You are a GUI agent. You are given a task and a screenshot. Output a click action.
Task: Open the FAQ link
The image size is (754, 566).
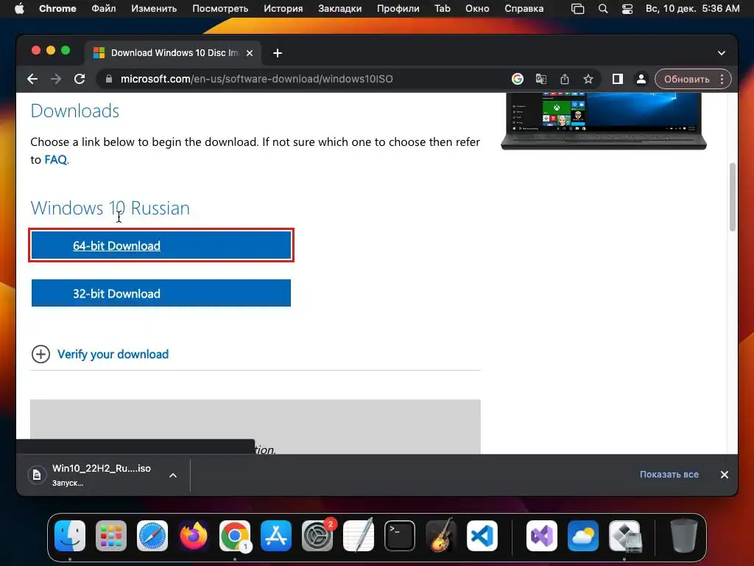(55, 159)
